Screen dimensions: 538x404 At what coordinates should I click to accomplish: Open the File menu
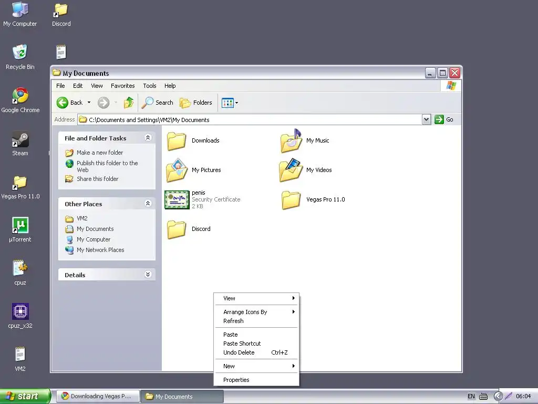point(60,86)
